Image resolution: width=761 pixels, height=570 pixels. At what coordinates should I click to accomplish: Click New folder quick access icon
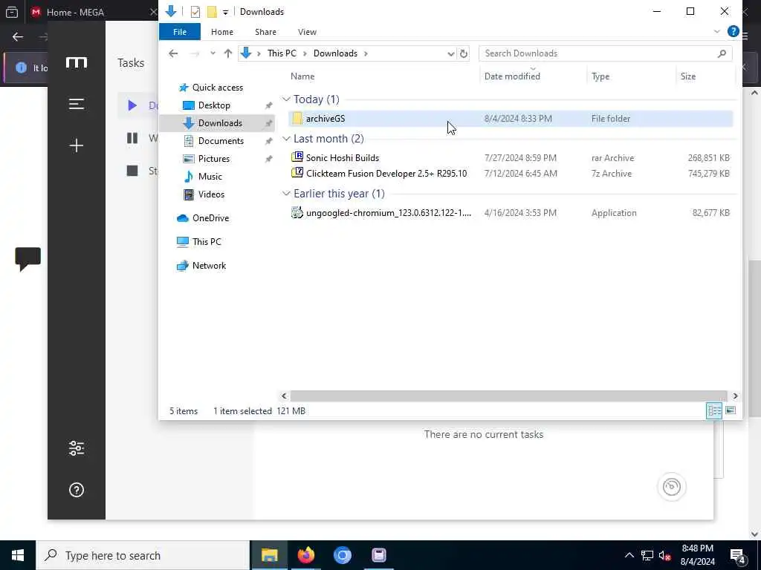tap(212, 12)
